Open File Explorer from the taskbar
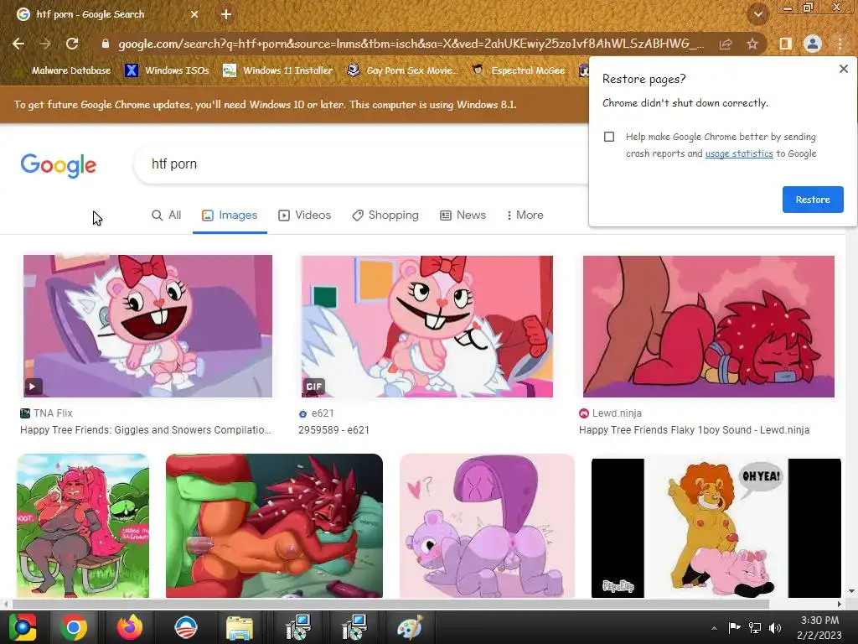 [240, 627]
